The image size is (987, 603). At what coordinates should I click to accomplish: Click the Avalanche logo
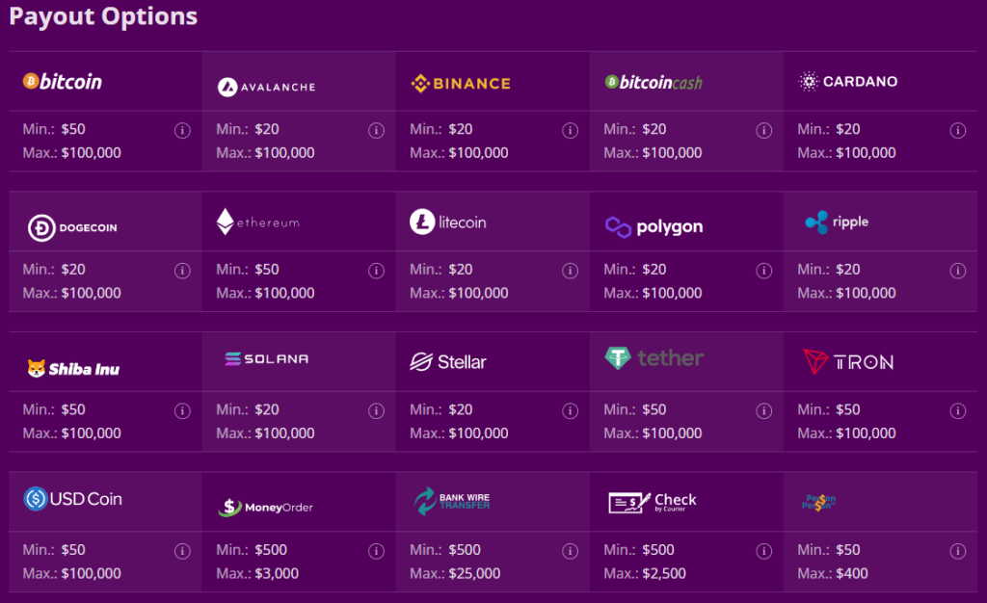coord(266,87)
